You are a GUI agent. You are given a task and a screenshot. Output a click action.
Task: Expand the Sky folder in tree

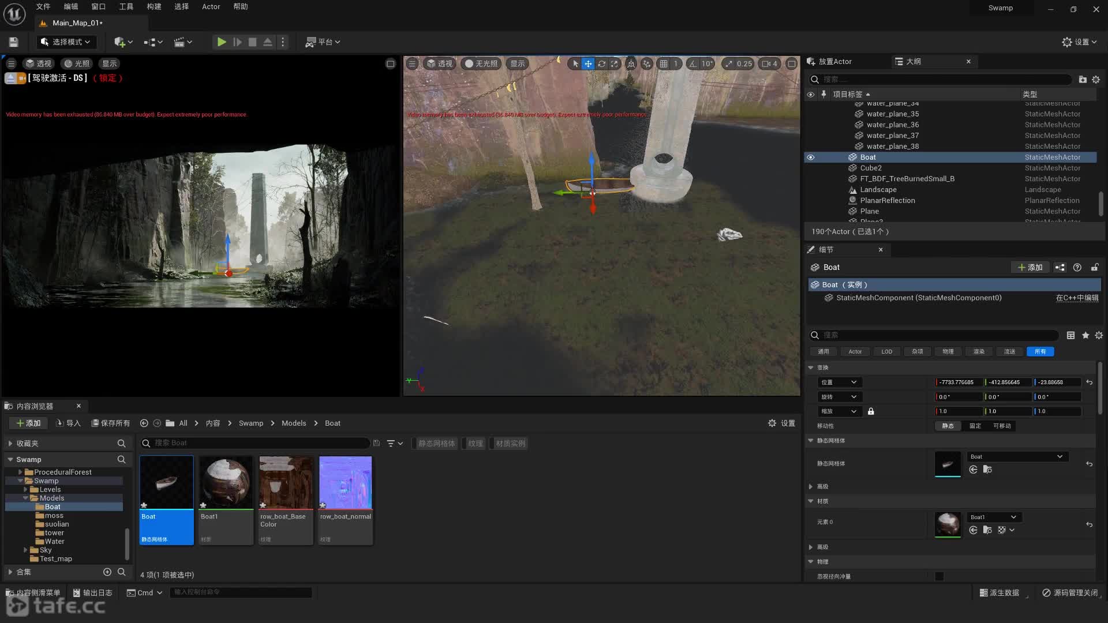pyautogui.click(x=25, y=550)
